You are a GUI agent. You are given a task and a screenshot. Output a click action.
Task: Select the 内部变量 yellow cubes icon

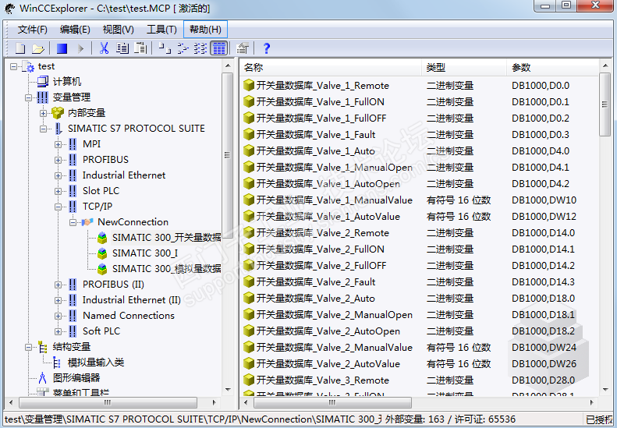tap(58, 113)
